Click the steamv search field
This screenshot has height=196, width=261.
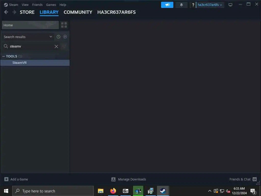pyautogui.click(x=31, y=46)
